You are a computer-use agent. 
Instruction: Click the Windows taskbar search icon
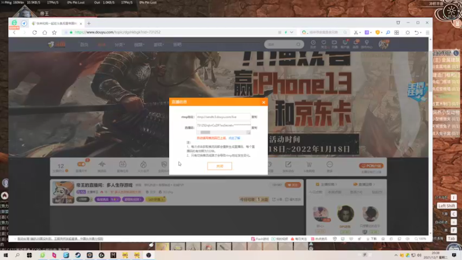click(x=17, y=255)
